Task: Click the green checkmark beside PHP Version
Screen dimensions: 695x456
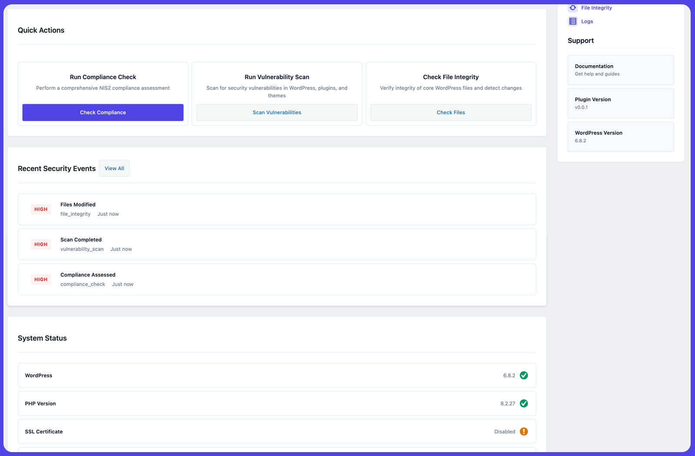Action: point(524,403)
